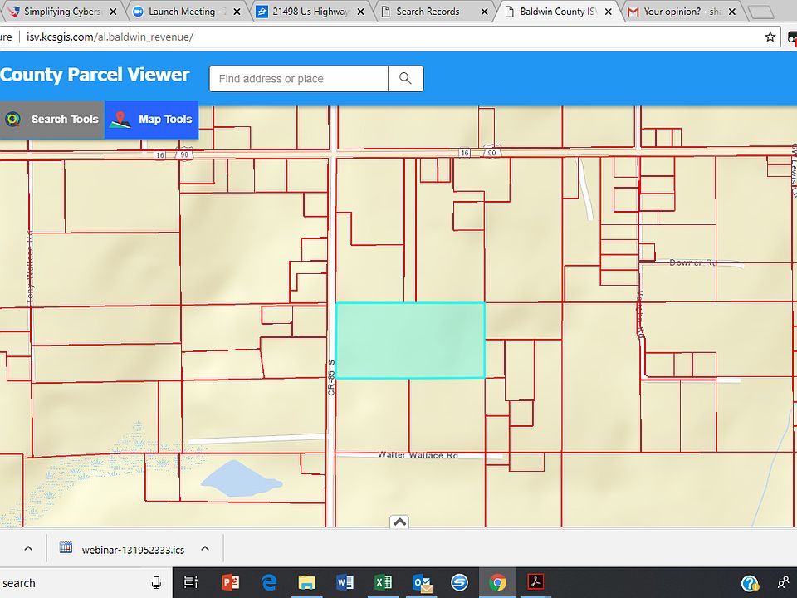Click the Downer Rd label
Image resolution: width=797 pixels, height=598 pixels.
coord(692,262)
